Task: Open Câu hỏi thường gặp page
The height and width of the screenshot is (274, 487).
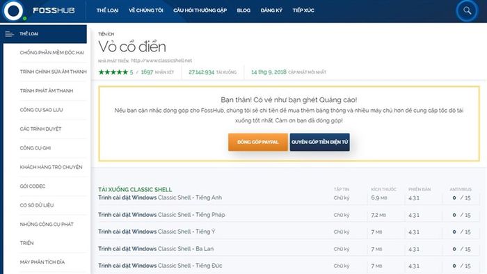Action: click(200, 10)
